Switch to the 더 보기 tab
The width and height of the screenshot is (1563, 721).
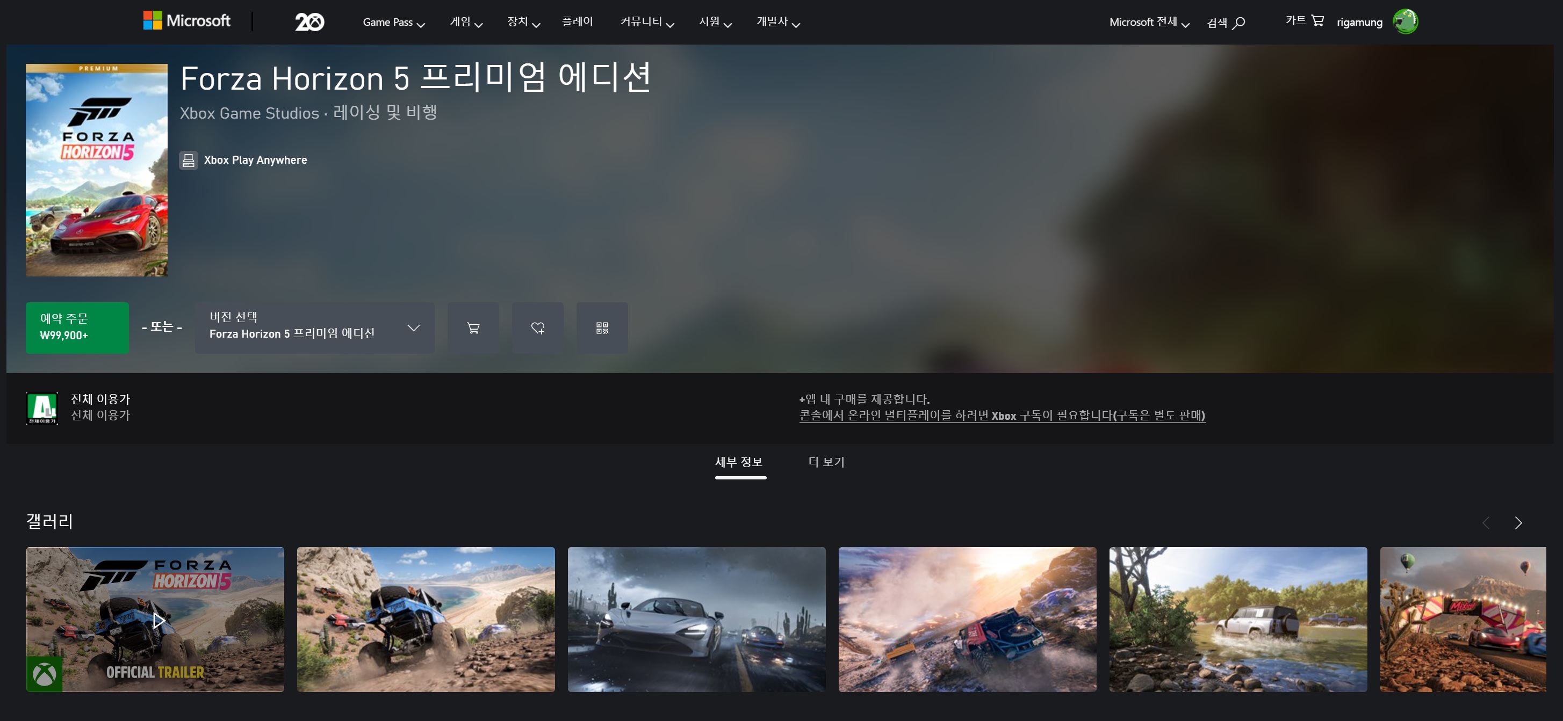(x=826, y=462)
